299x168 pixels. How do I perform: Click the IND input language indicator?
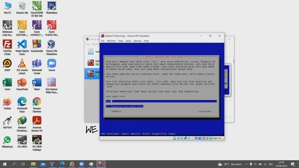point(271,164)
